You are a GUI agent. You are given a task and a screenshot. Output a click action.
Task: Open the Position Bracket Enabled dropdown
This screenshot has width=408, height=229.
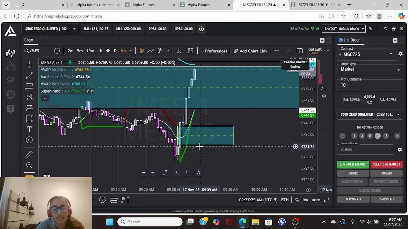point(365,149)
